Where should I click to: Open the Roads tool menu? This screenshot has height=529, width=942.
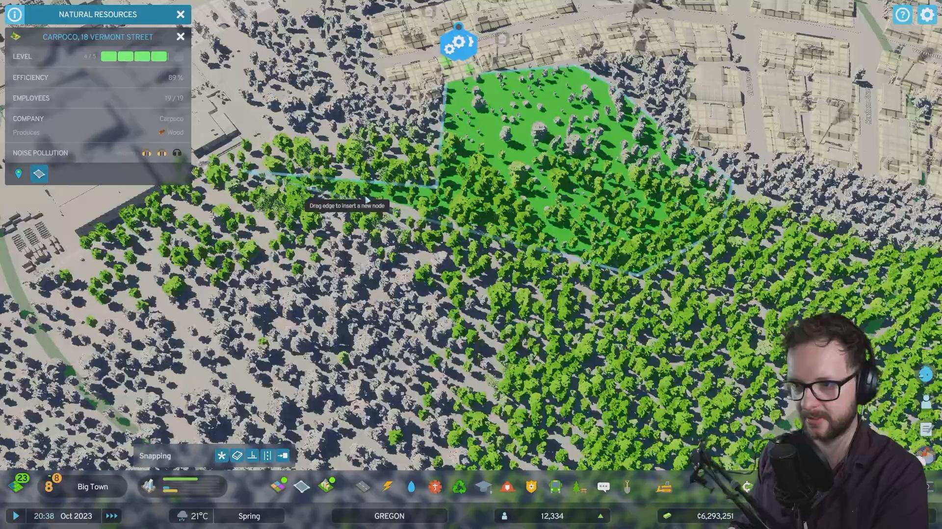pyautogui.click(x=363, y=486)
